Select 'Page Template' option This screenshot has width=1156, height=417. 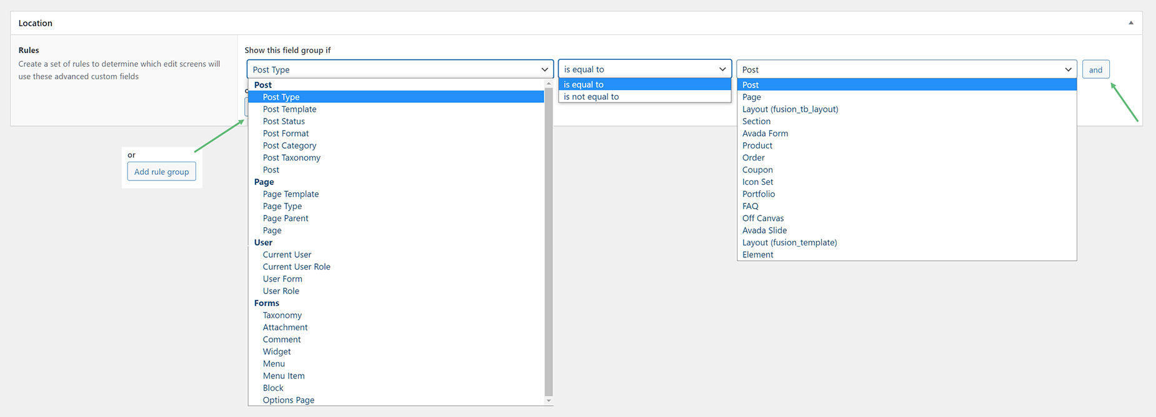(396, 194)
